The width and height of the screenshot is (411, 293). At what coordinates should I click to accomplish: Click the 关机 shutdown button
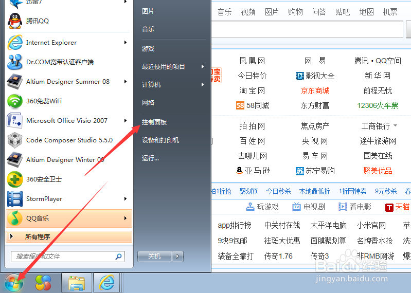(x=155, y=257)
